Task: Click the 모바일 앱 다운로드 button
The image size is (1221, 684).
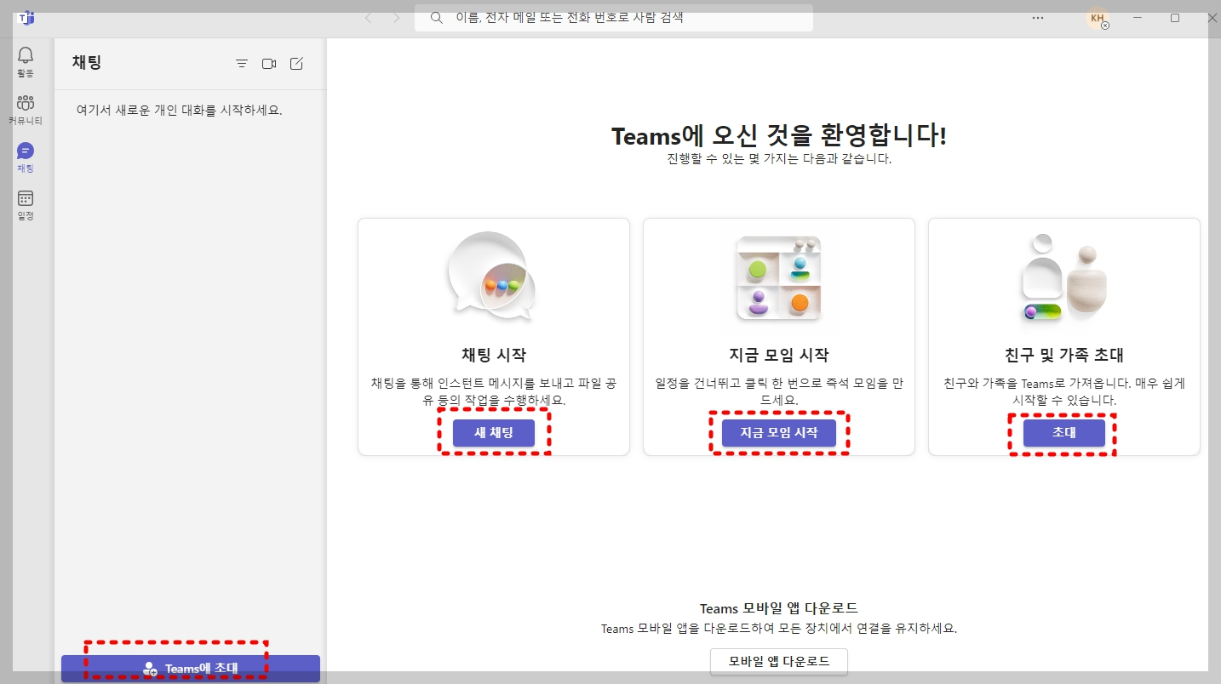Action: pos(779,661)
